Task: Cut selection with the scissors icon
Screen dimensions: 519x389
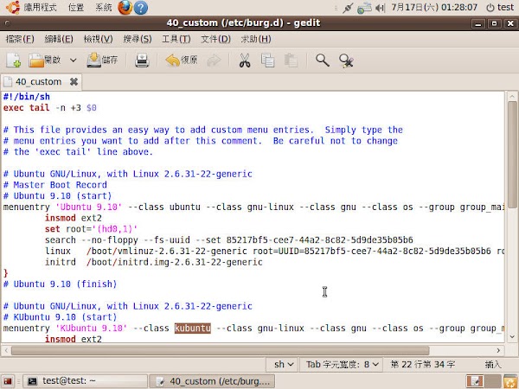Action: click(245, 61)
